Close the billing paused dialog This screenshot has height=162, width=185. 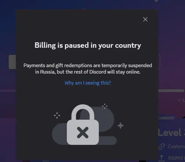coord(145,19)
